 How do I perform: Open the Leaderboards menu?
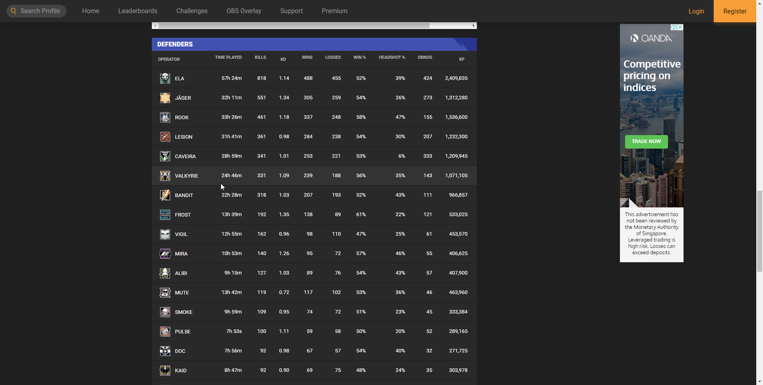click(x=137, y=11)
